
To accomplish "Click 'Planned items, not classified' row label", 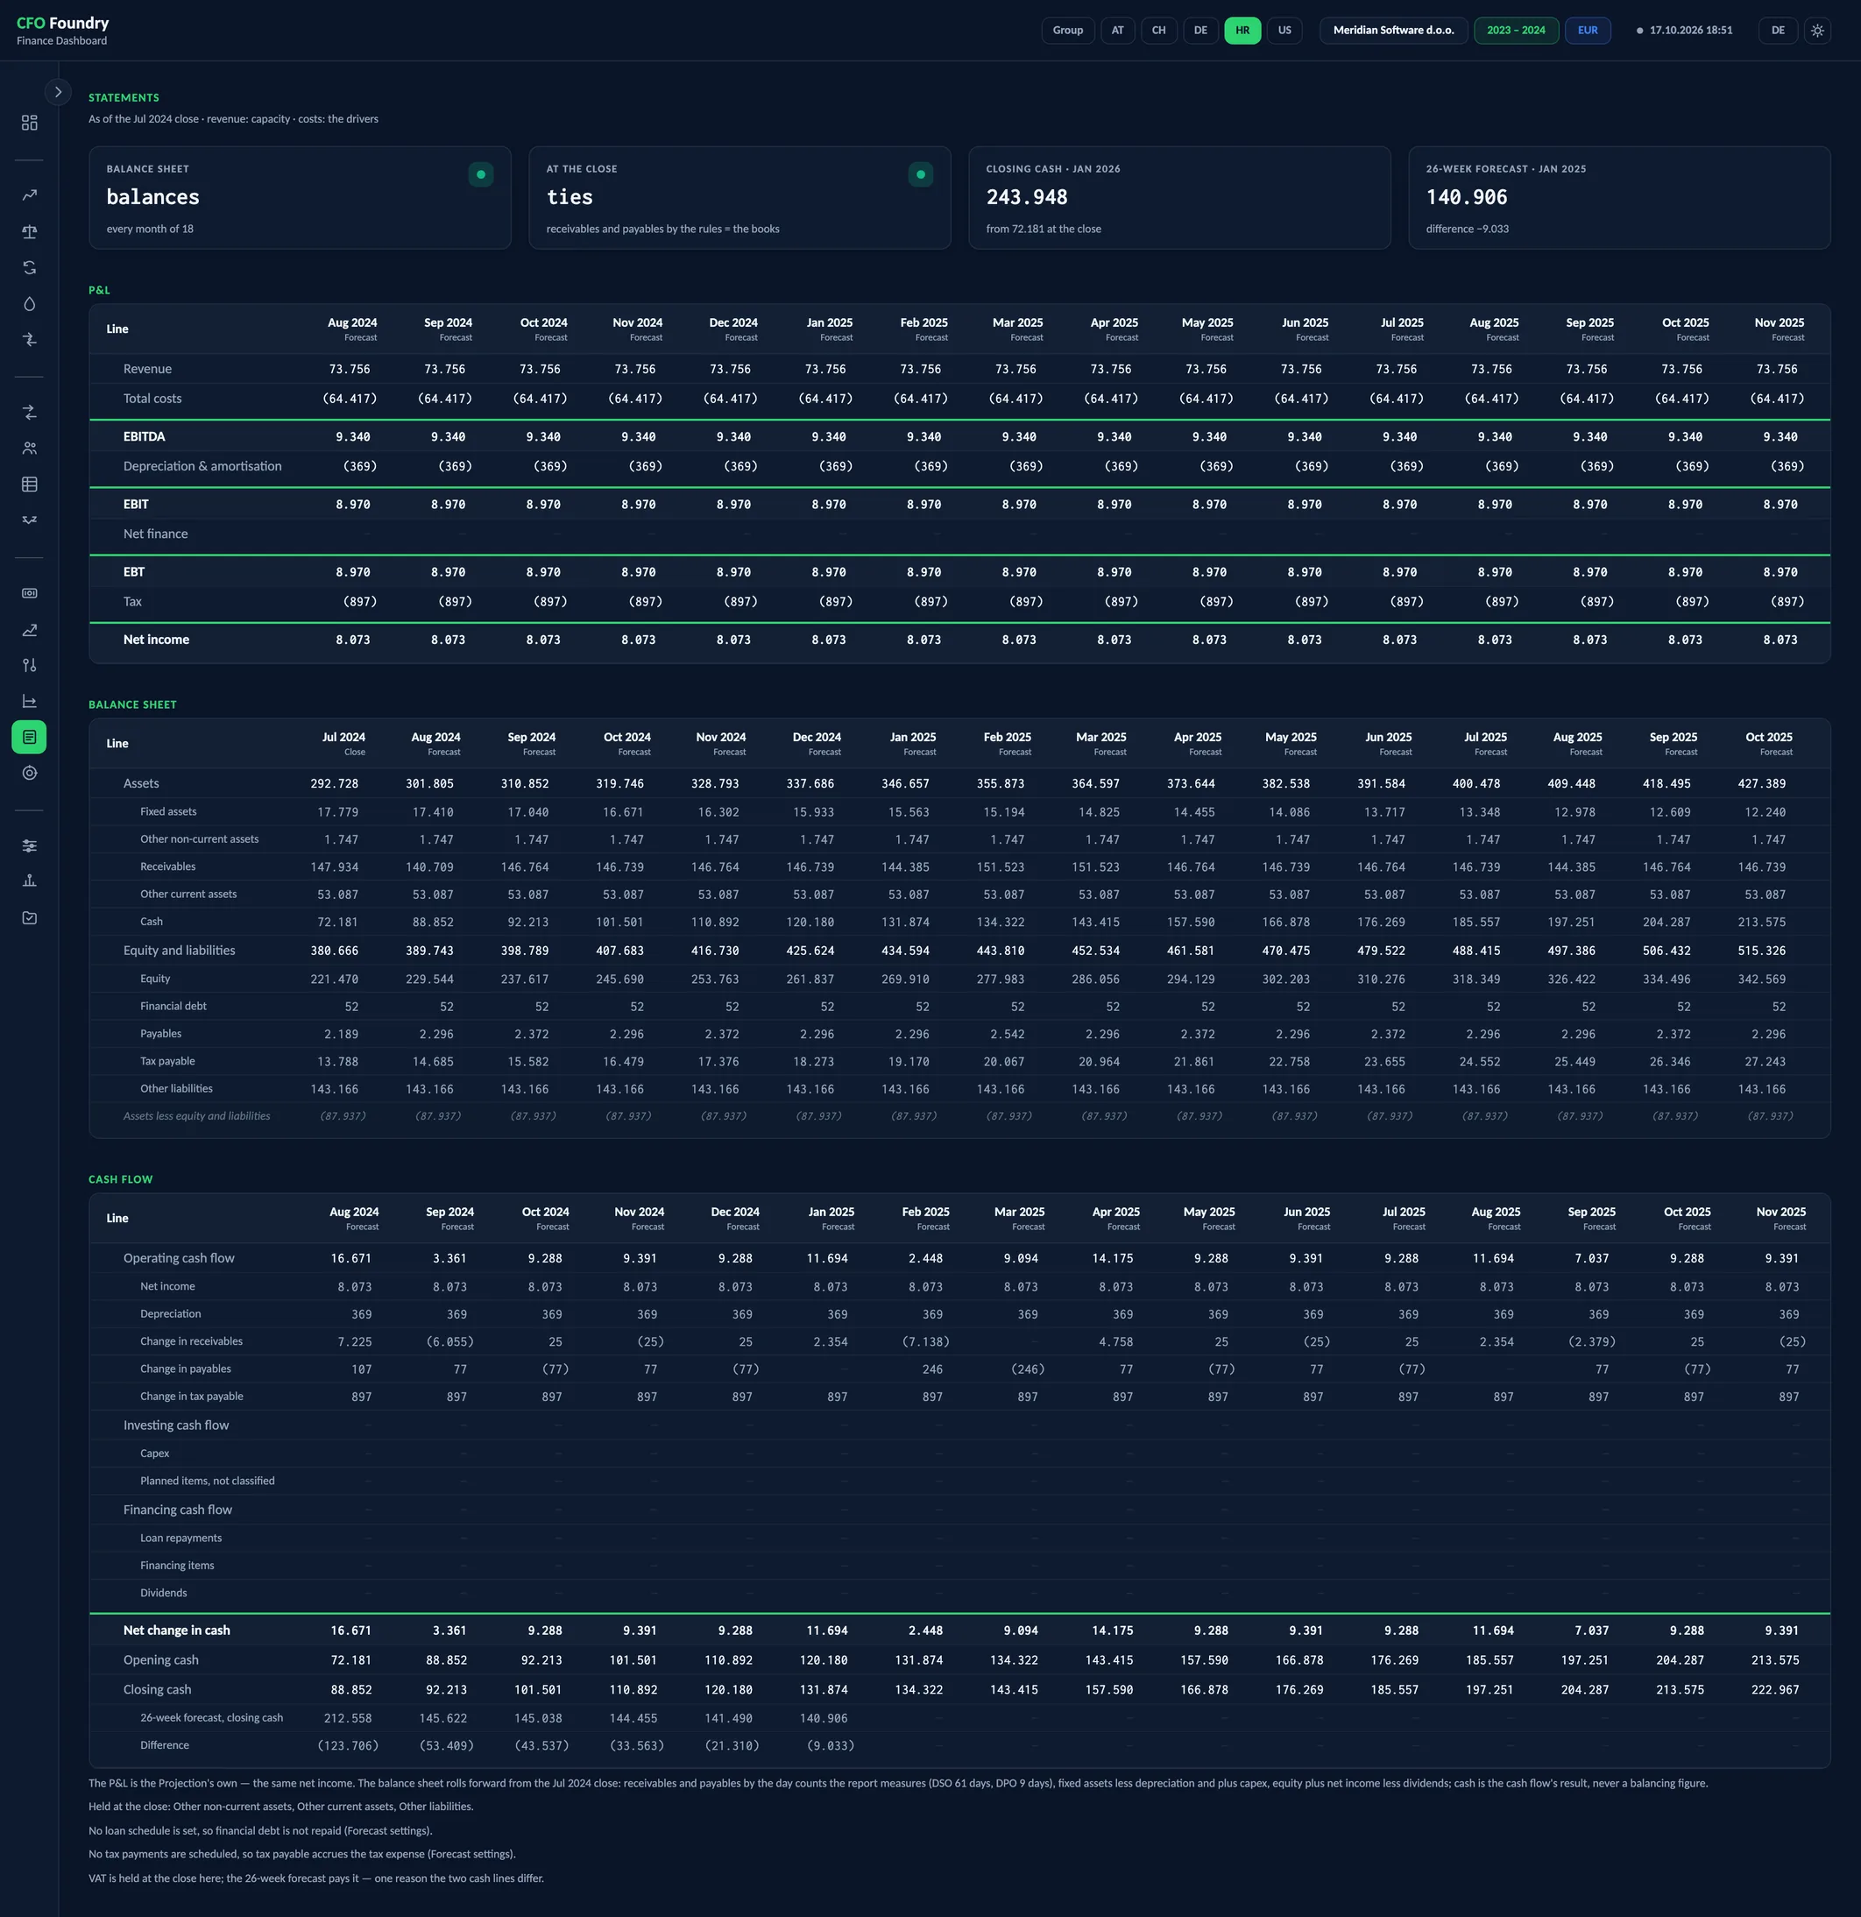I will [208, 1481].
